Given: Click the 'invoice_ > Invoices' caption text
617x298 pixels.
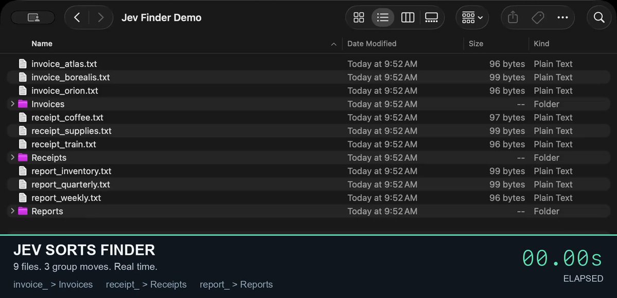Looking at the screenshot, I should click(53, 284).
